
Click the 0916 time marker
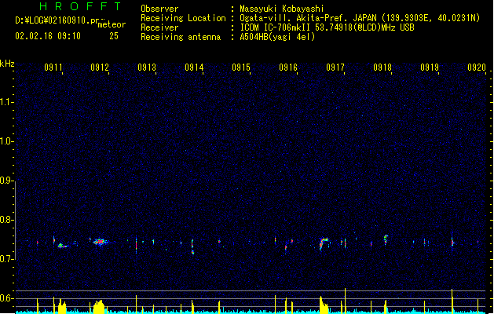pyautogui.click(x=288, y=67)
